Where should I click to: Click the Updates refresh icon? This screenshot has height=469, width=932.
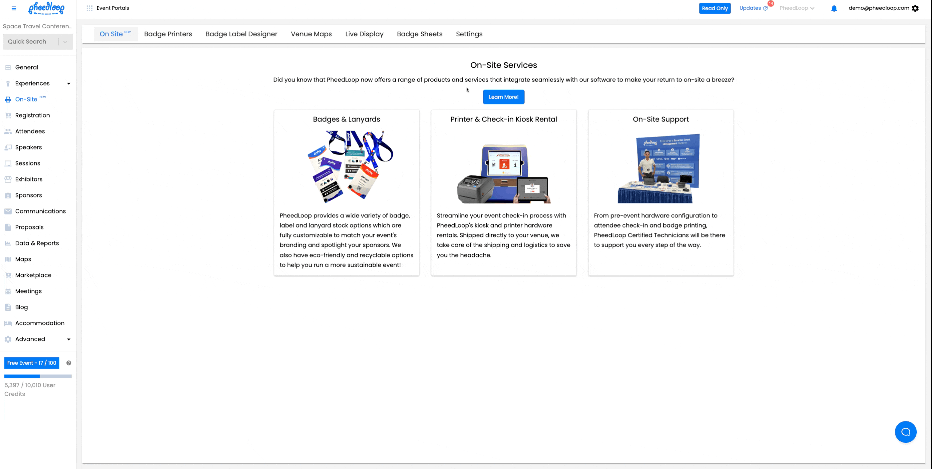(765, 8)
